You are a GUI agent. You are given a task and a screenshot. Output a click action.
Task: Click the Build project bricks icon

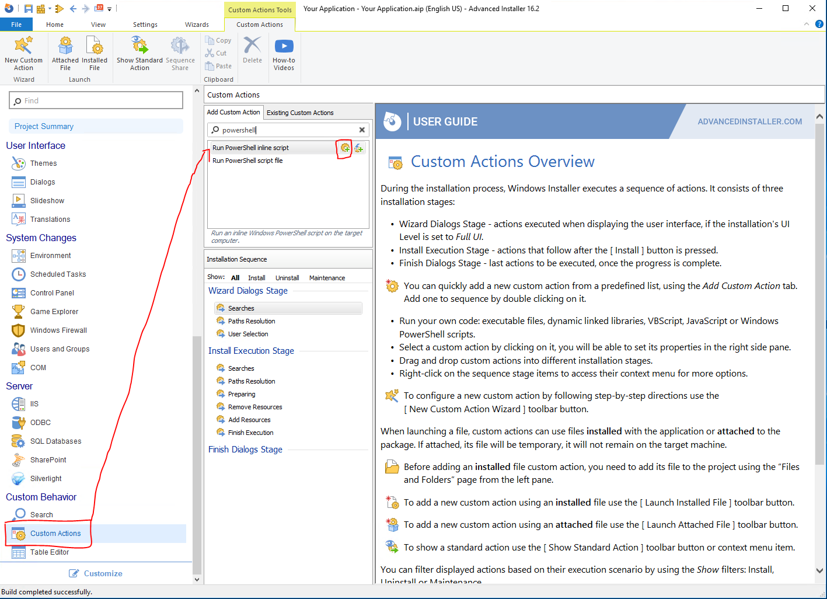[41, 9]
